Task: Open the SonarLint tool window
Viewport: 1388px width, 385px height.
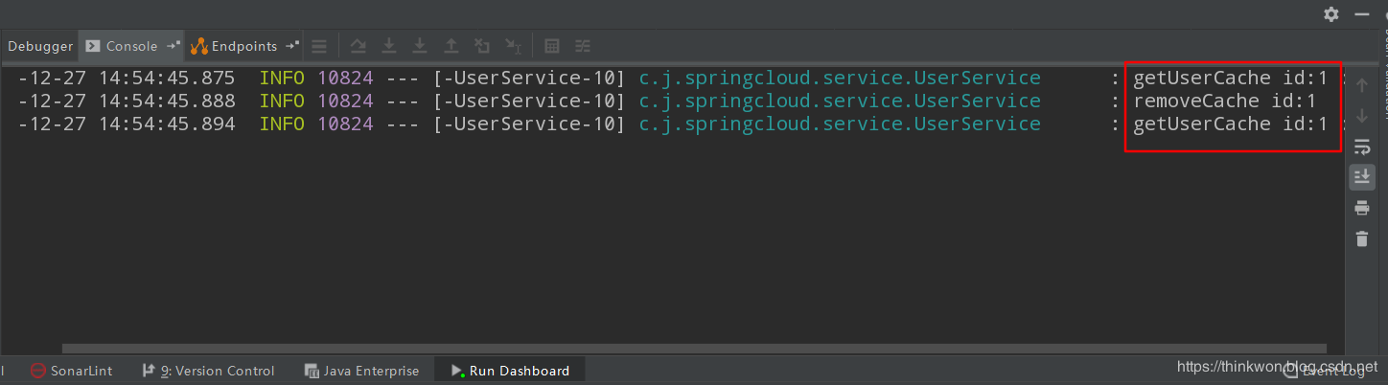Action: tap(71, 371)
